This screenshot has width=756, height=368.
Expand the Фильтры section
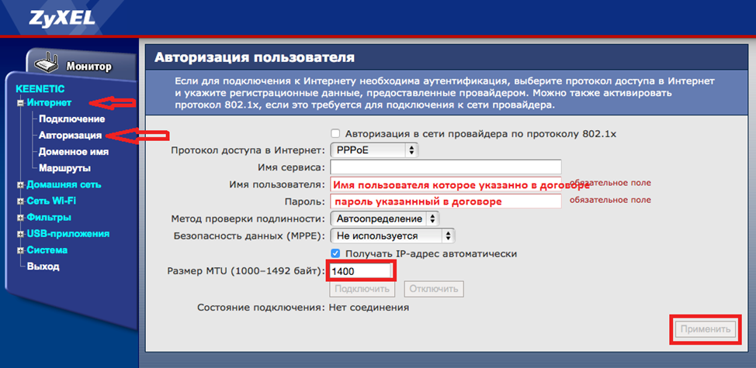[21, 218]
